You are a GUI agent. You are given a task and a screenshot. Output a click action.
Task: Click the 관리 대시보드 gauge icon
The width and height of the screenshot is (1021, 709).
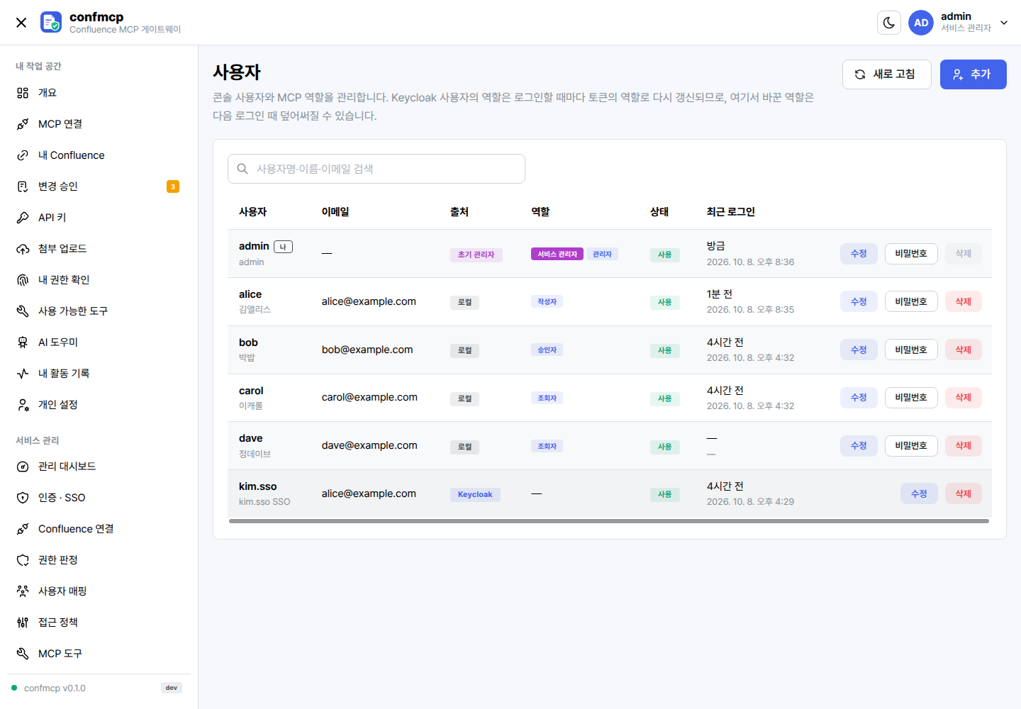tap(23, 467)
